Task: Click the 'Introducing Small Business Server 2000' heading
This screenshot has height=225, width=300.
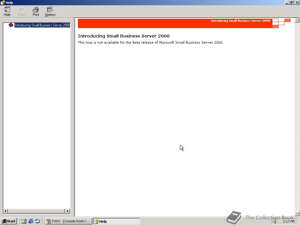Action: coord(124,36)
